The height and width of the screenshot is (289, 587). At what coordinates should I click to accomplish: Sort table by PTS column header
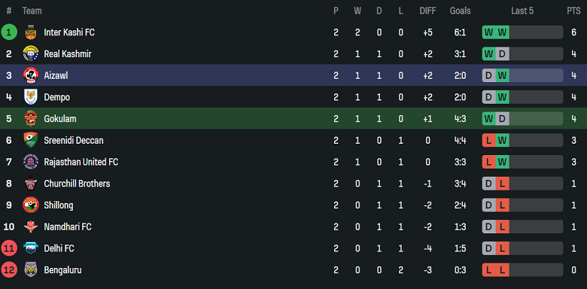pyautogui.click(x=573, y=11)
